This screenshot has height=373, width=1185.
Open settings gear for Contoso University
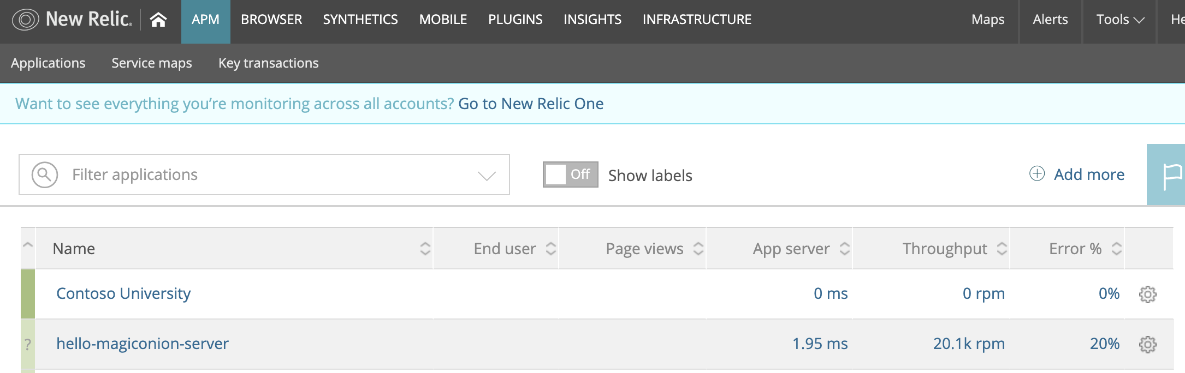coord(1147,294)
